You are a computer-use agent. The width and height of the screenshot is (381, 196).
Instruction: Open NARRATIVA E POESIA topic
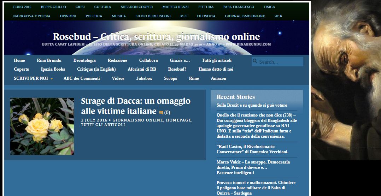(x=32, y=16)
